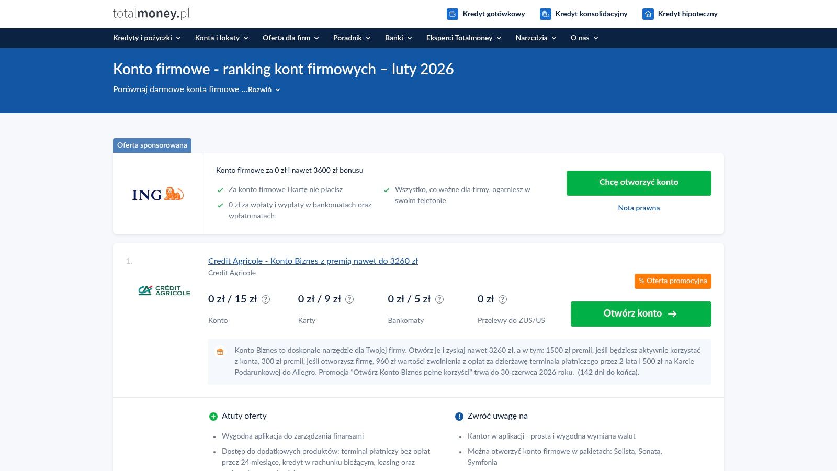Viewport: 837px width, 471px height.
Task: Click the Kredyt hipoteczny house icon
Action: coord(648,14)
